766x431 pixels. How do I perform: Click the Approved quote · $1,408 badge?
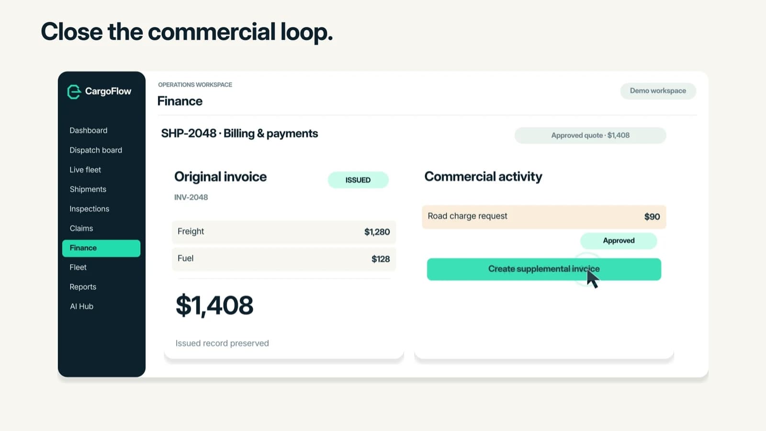(x=590, y=136)
